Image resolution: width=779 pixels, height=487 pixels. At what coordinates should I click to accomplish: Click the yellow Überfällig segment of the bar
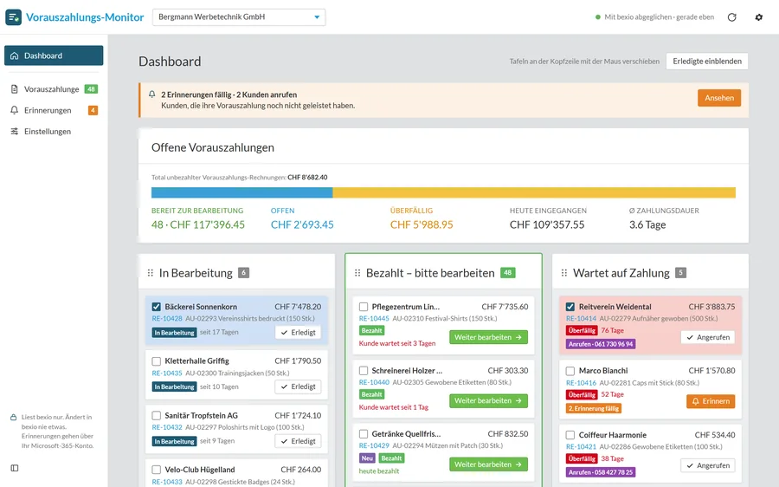pos(534,192)
